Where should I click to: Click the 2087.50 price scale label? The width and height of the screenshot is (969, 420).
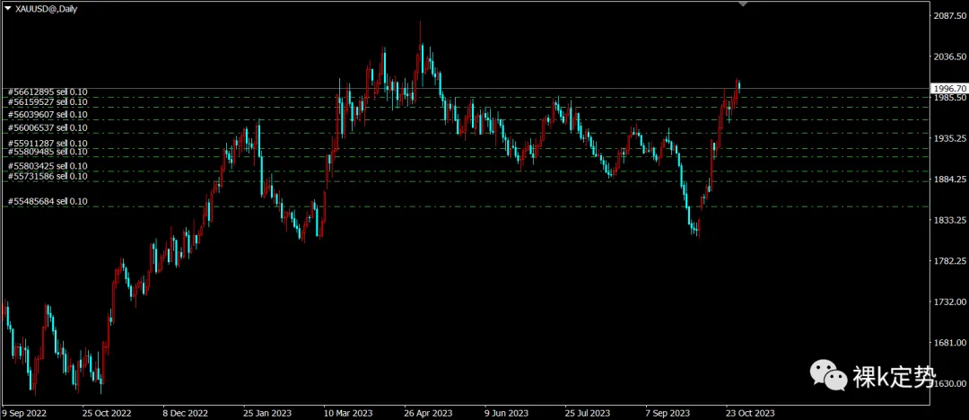click(x=950, y=16)
